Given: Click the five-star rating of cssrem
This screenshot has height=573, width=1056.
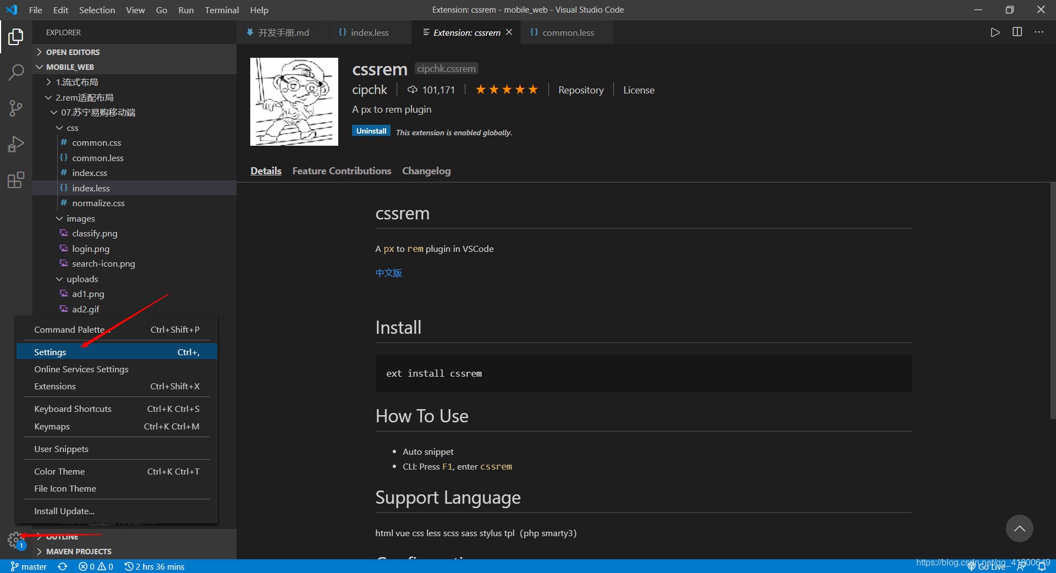Looking at the screenshot, I should click(x=507, y=90).
